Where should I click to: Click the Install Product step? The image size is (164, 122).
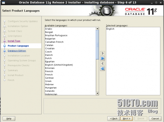pyautogui.click(x=15, y=75)
